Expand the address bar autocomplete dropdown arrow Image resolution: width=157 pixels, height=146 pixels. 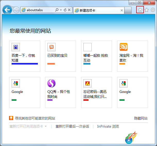coord(61,10)
